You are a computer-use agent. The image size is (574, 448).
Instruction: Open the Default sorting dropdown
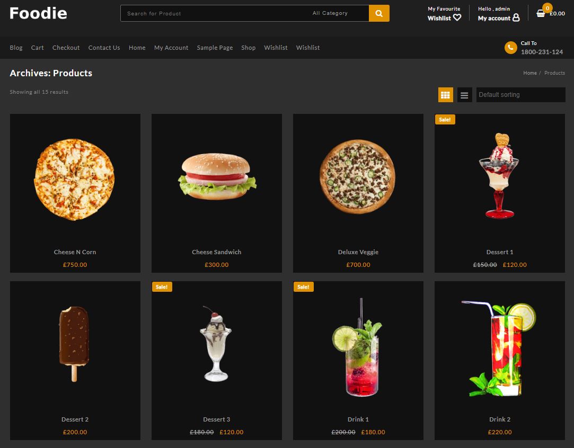520,95
